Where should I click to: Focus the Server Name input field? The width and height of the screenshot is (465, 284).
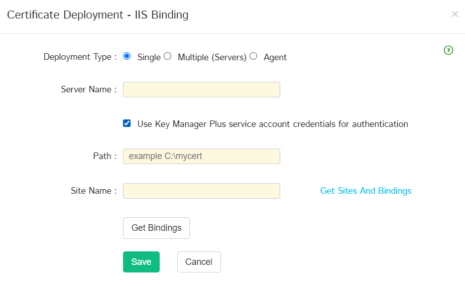click(x=201, y=89)
